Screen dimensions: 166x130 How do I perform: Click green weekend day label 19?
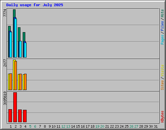pos(97,126)
